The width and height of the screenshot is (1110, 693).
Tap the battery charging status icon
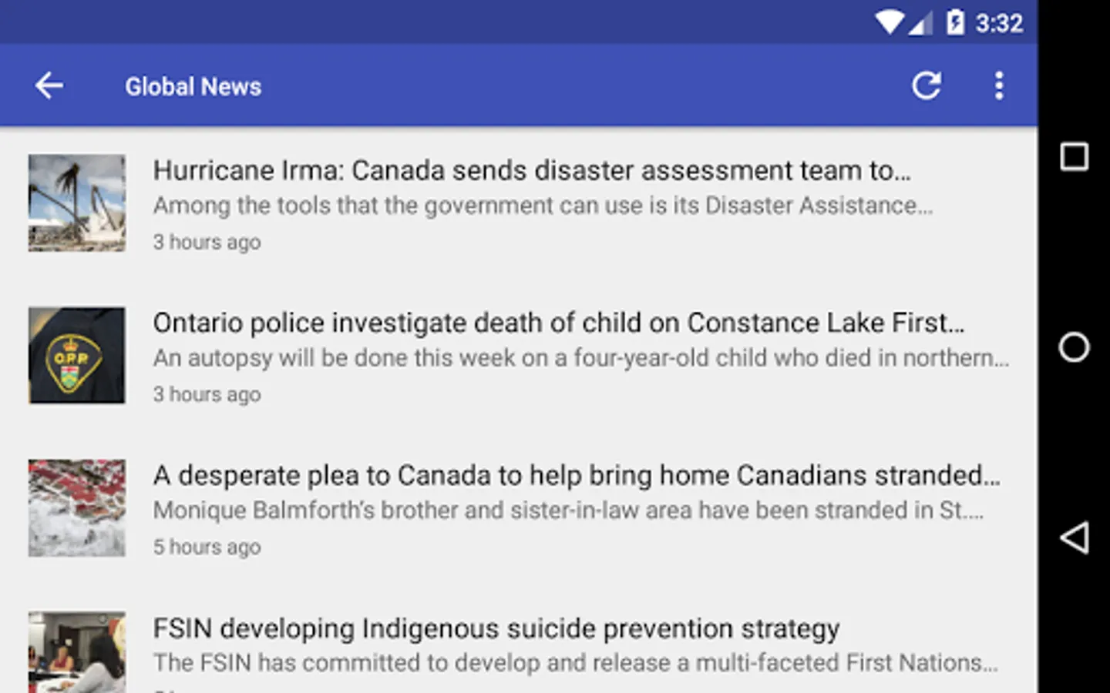[x=955, y=22]
